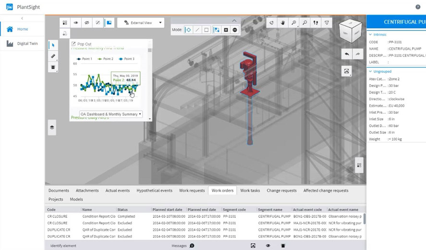Select the Completed CR CLOSURE row
Image resolution: width=426 pixels, height=250 pixels.
[204, 216]
